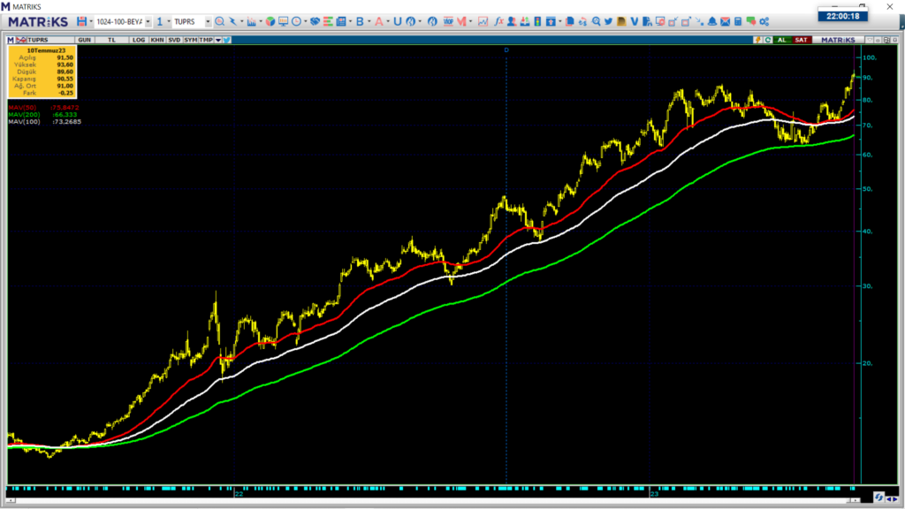Open the TUPRS symbol dropdown
The width and height of the screenshot is (905, 509).
(x=208, y=21)
